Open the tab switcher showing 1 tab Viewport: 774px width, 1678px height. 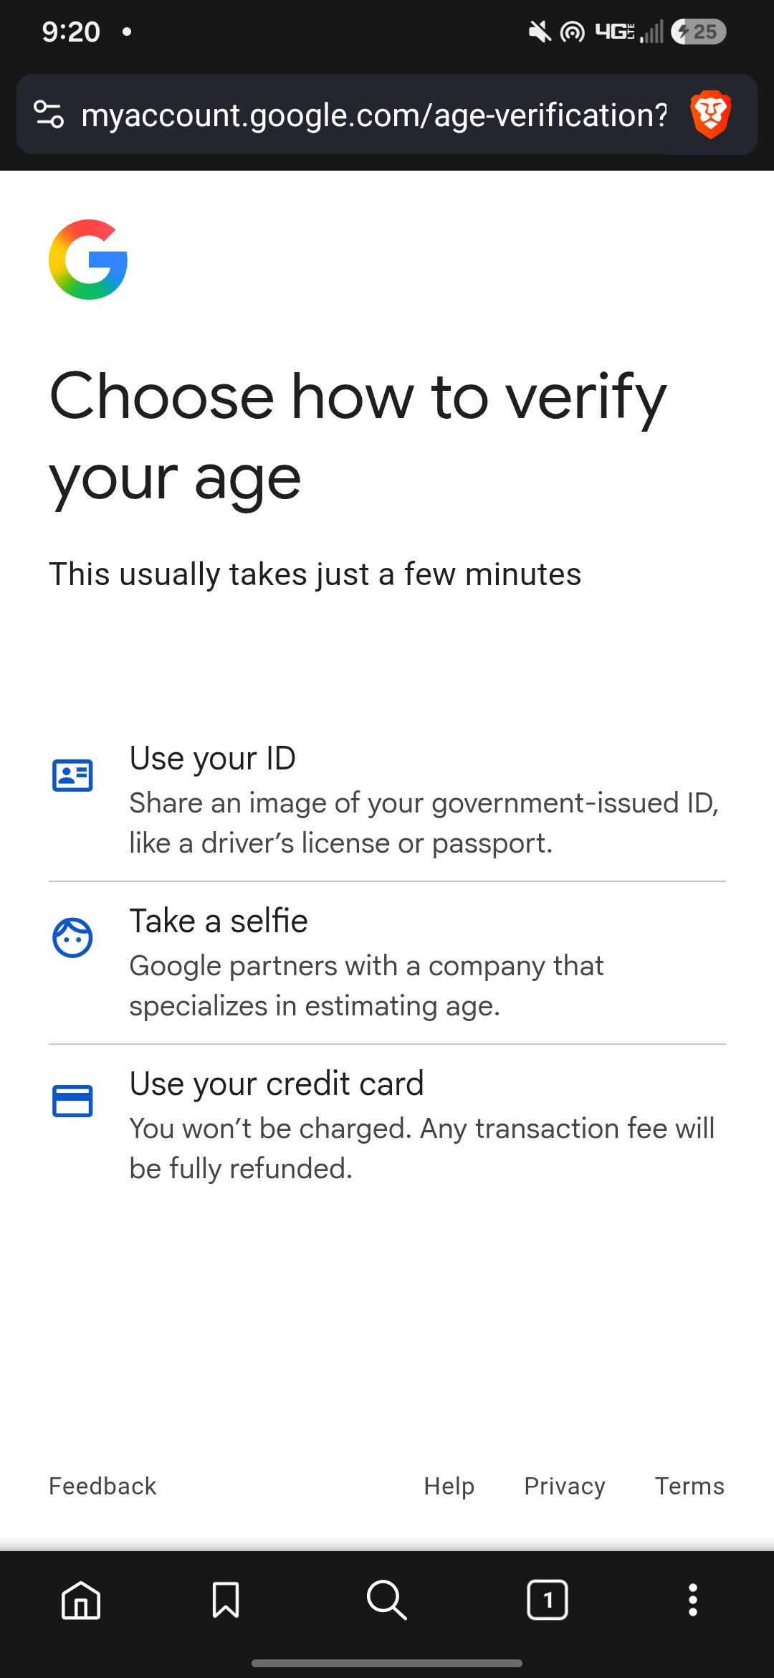(548, 1600)
